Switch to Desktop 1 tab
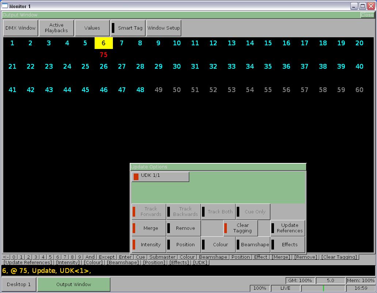The height and width of the screenshot is (293, 377). point(19,284)
